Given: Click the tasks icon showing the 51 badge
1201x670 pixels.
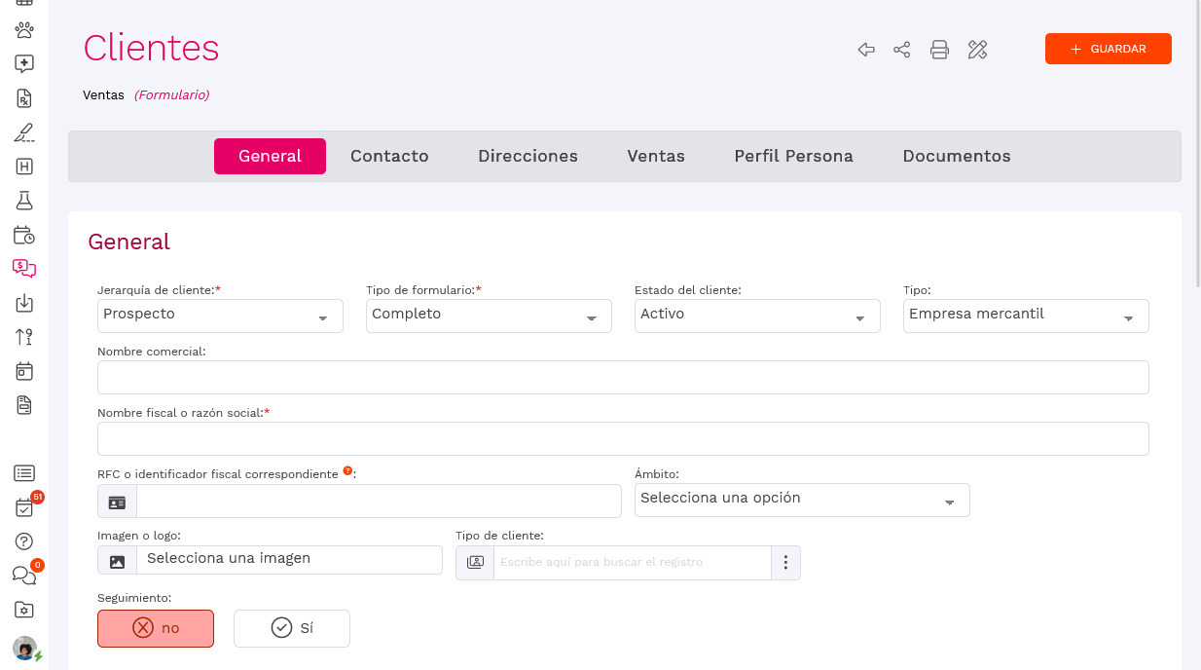Looking at the screenshot, I should (23, 507).
